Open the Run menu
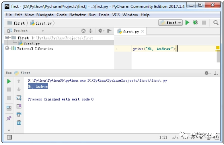The image size is (224, 145). (92, 15)
